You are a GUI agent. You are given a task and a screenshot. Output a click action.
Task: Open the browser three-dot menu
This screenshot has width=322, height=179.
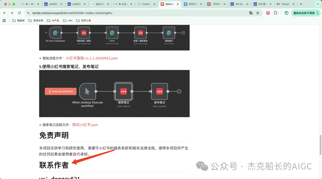coord(318,13)
